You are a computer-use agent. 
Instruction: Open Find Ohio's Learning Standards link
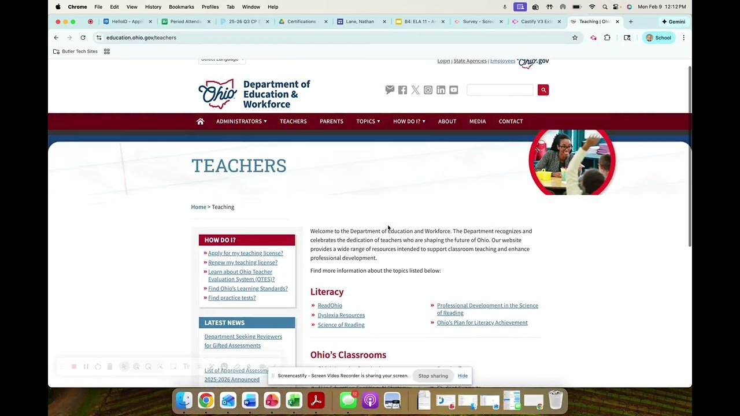248,288
